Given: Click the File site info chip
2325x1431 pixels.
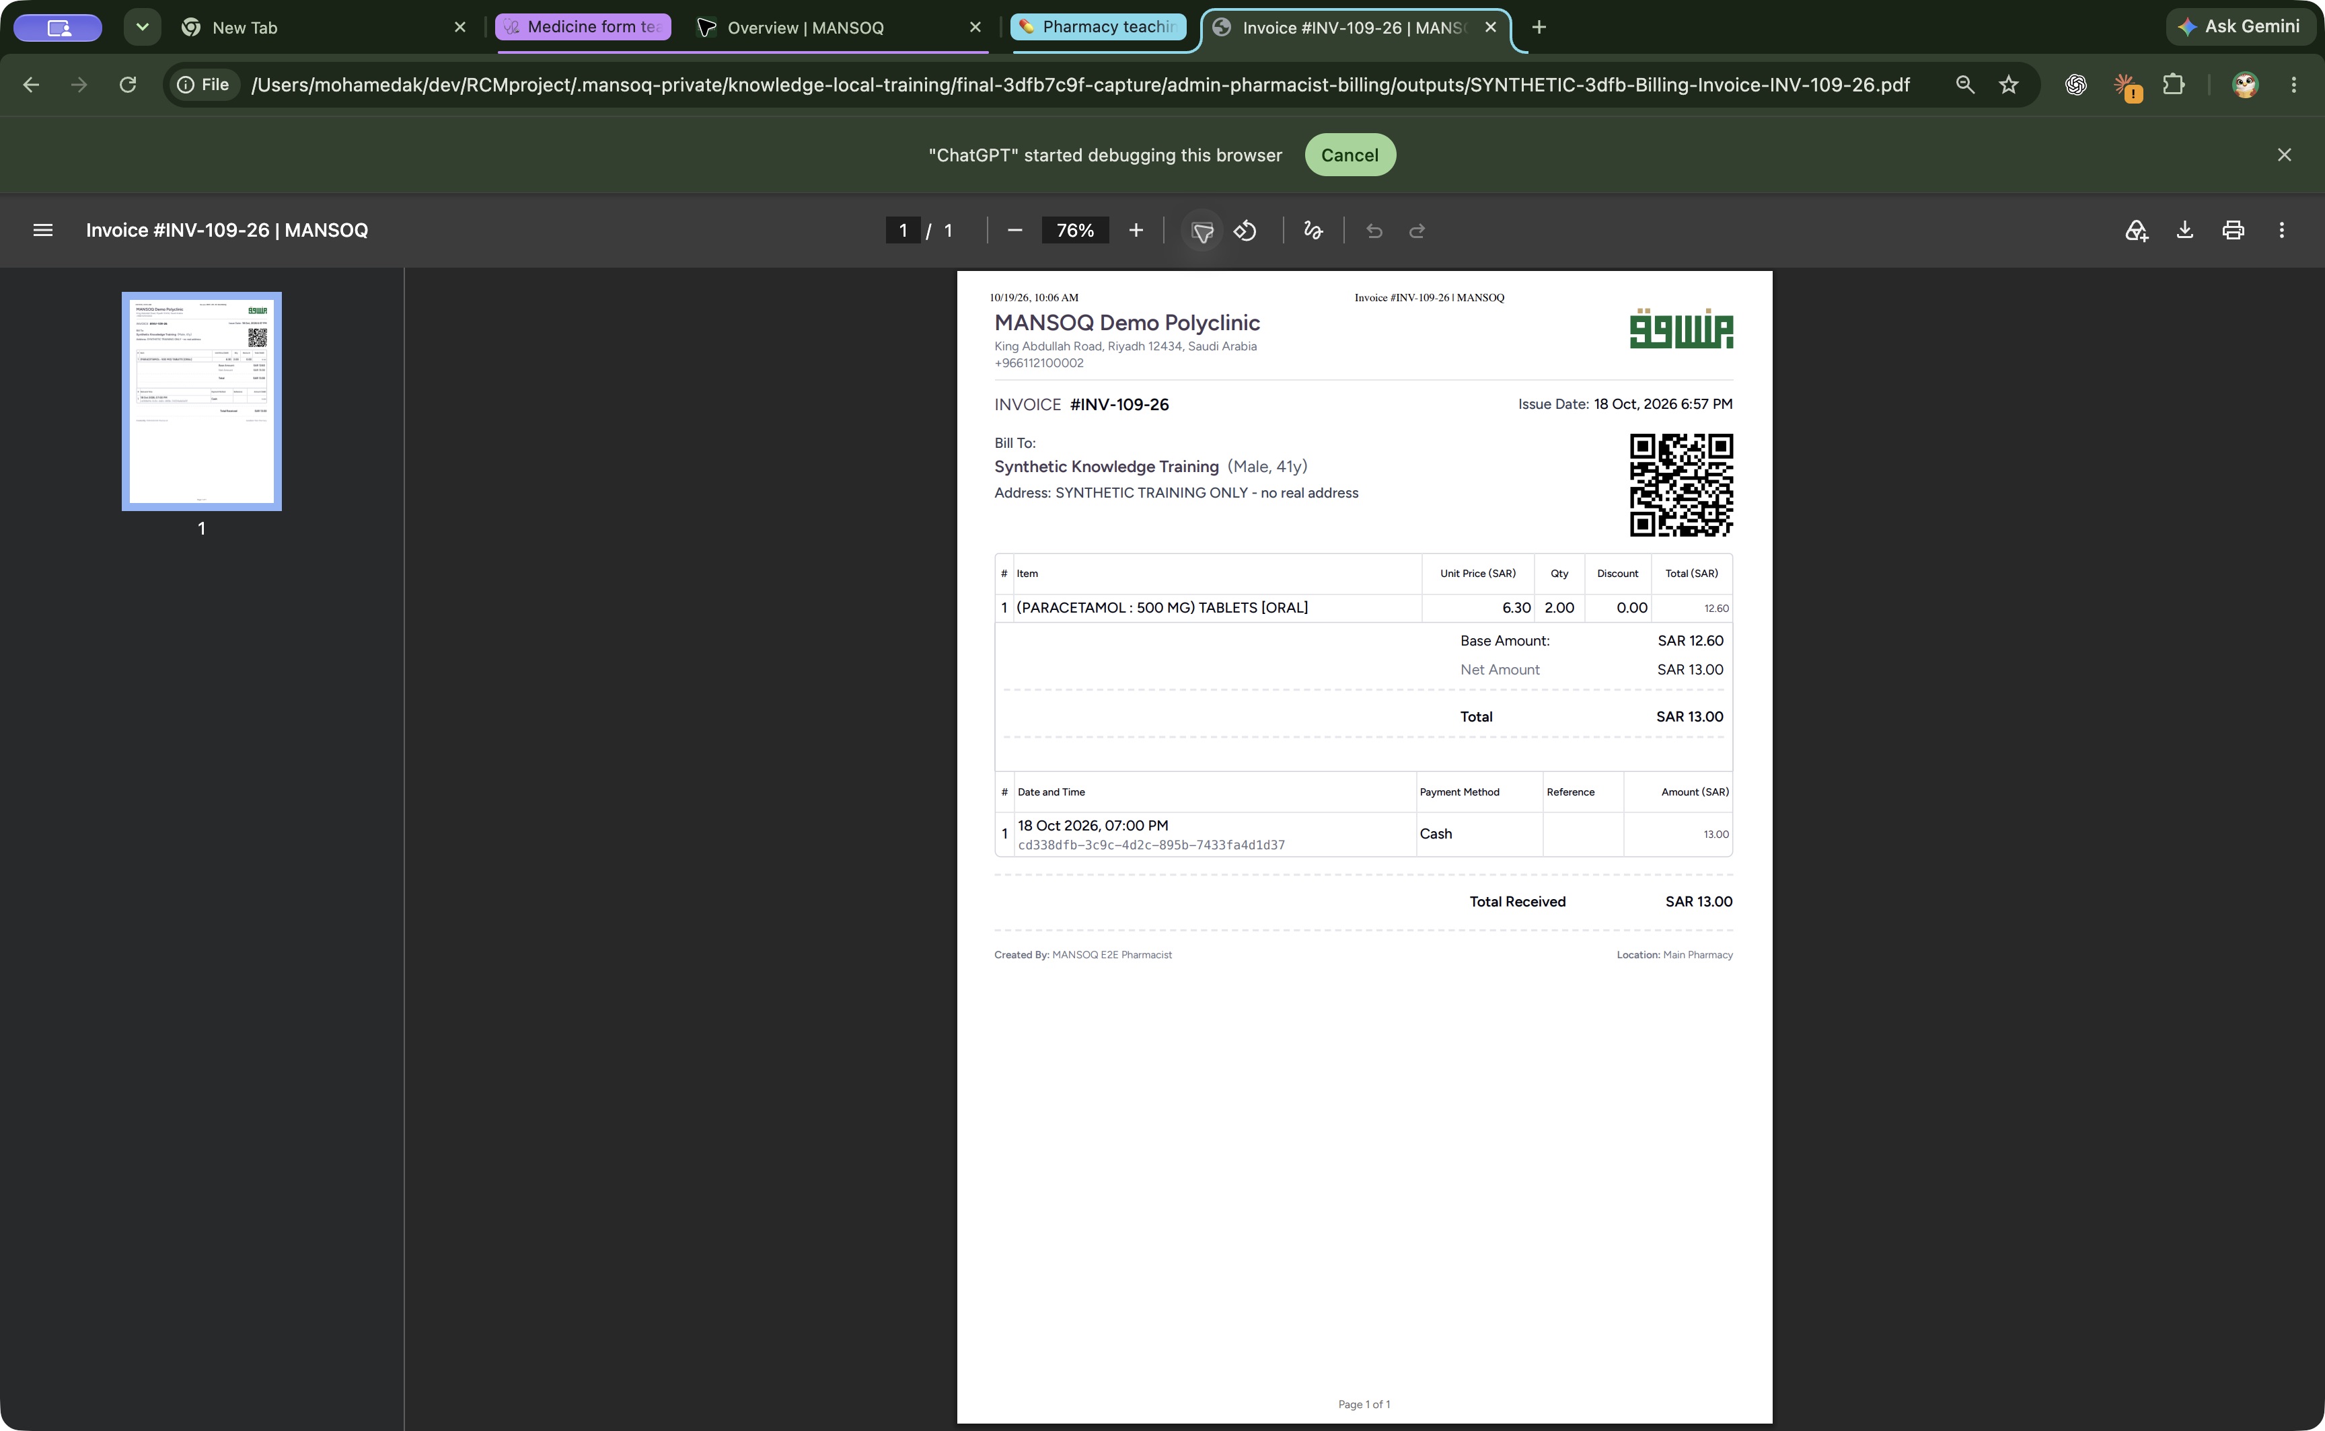Looking at the screenshot, I should (x=204, y=84).
